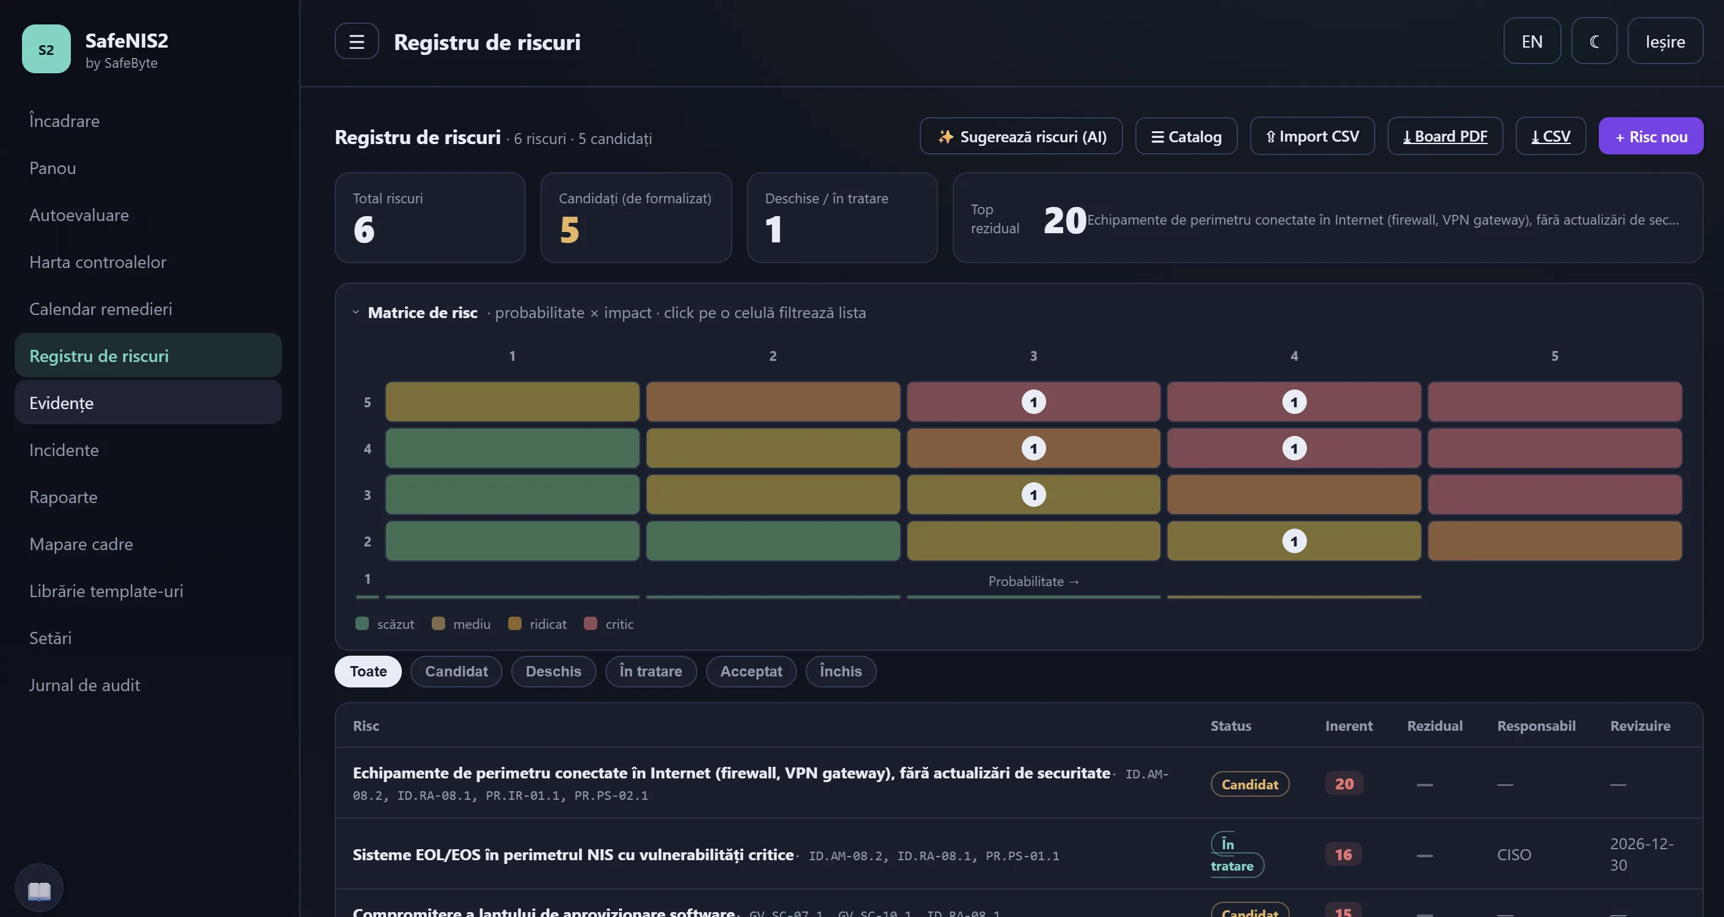The width and height of the screenshot is (1724, 917).
Task: Click inherent score 20 badge
Action: pos(1344,784)
